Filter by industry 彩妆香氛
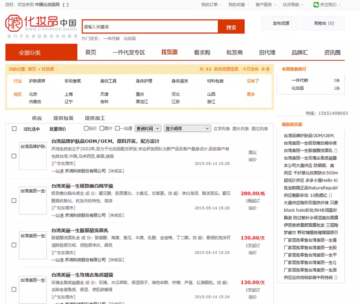The width and height of the screenshot is (360, 304). tap(73, 81)
